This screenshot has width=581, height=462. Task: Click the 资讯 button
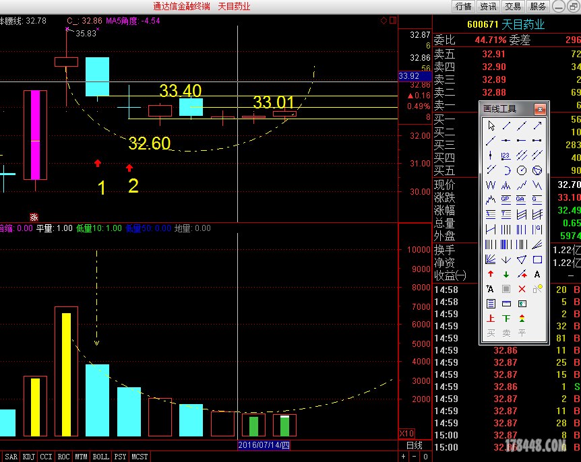[488, 6]
